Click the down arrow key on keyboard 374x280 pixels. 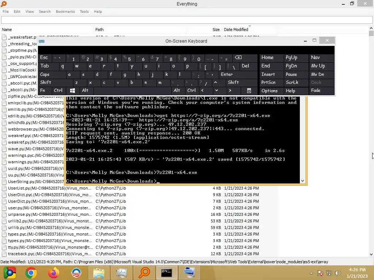click(x=216, y=90)
